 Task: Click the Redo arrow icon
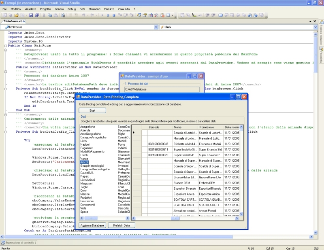[x=92, y=15]
